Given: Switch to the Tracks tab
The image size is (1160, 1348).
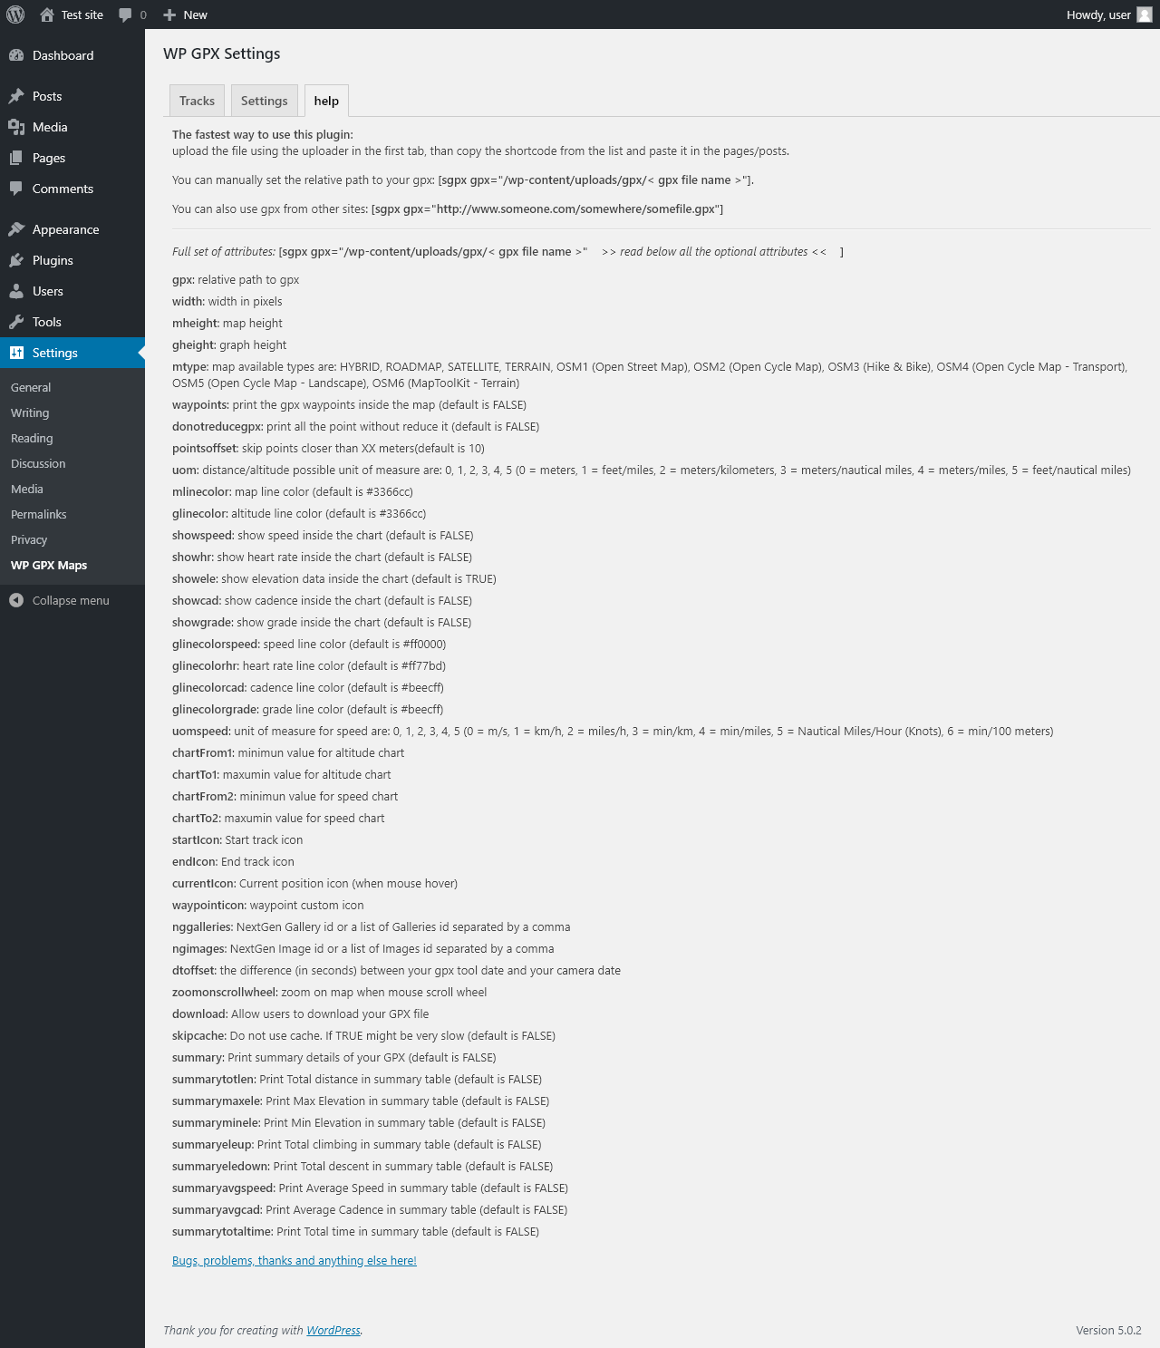Looking at the screenshot, I should [x=197, y=101].
